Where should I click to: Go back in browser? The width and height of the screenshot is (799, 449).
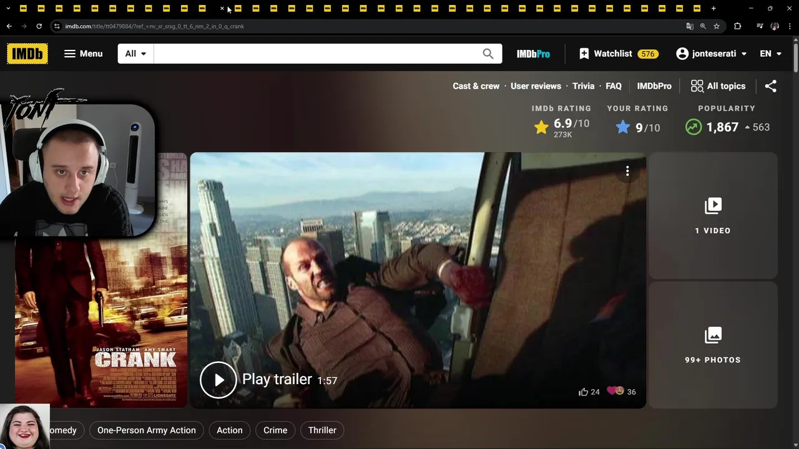click(9, 26)
